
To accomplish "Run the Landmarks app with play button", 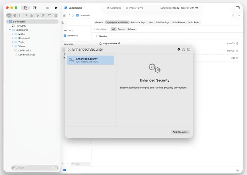I will point(56,8).
